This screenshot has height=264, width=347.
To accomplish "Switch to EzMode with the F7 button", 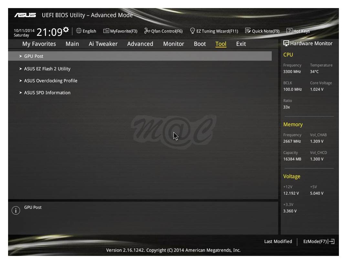I will pyautogui.click(x=318, y=241).
